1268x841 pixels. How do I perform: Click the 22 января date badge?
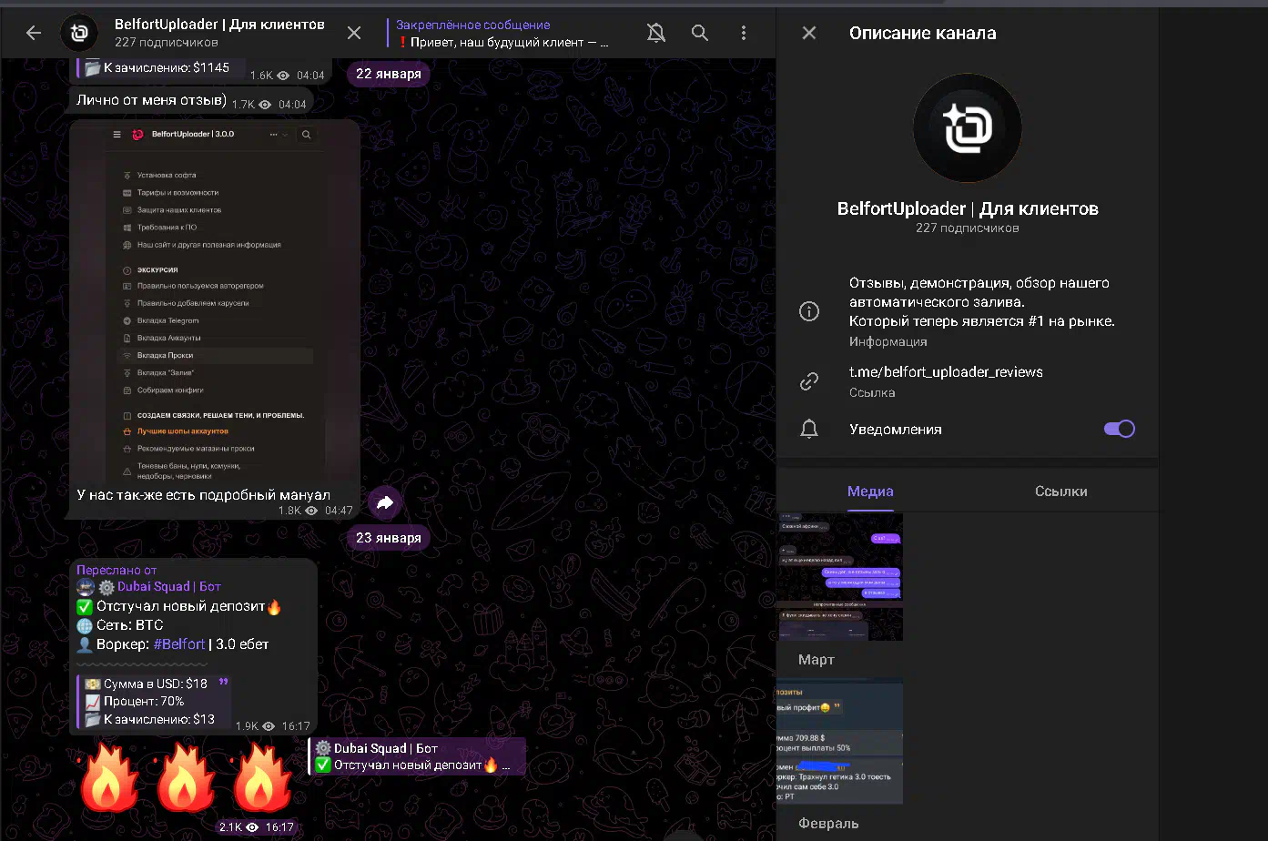pos(388,74)
